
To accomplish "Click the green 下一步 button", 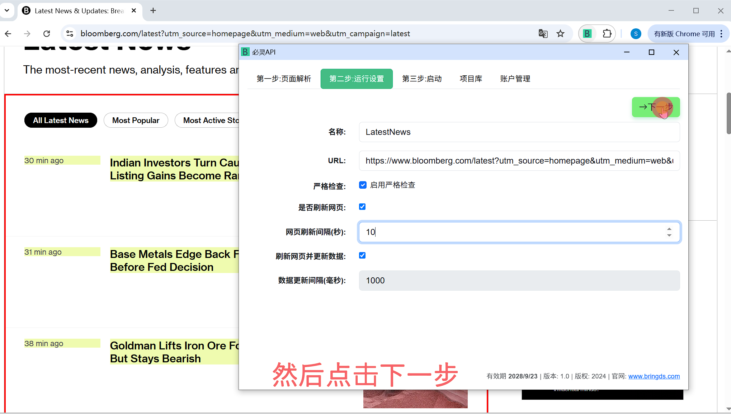I will click(655, 107).
